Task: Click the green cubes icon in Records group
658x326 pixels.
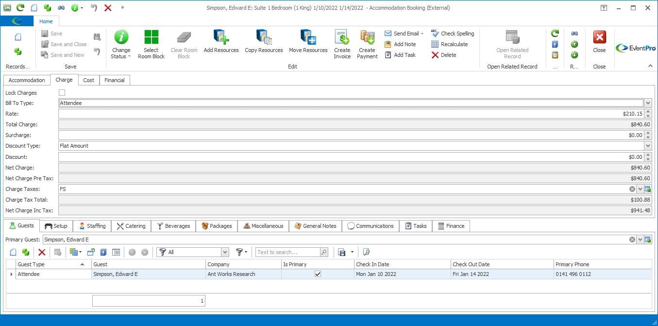Action: [x=18, y=51]
